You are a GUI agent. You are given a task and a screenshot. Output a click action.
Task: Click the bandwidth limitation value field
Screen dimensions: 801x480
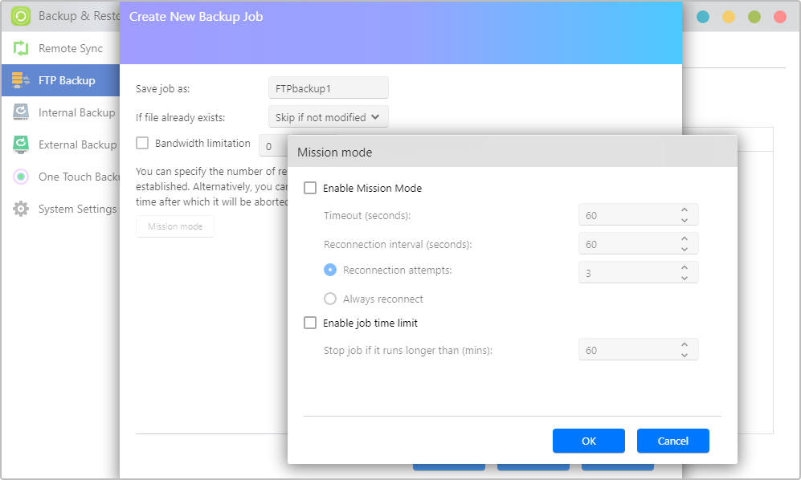[x=273, y=146]
